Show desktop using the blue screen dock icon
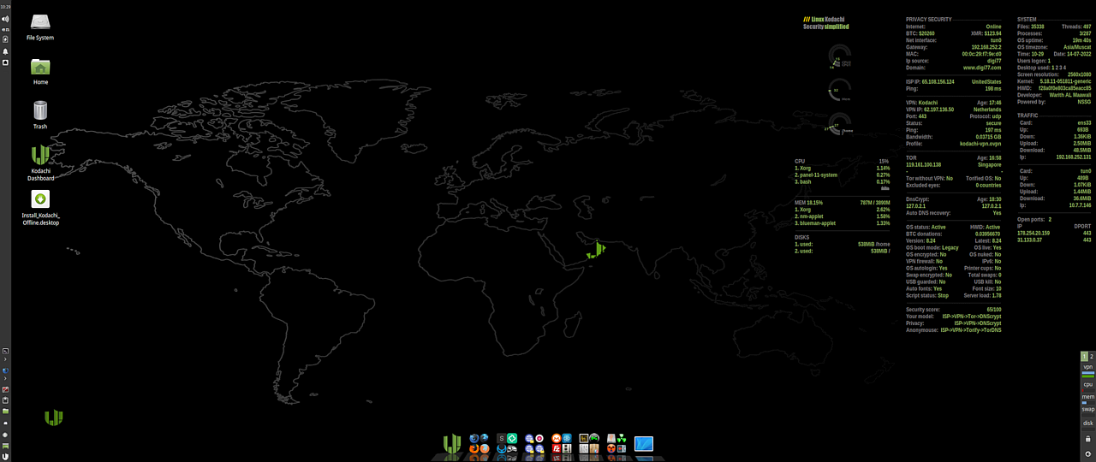Viewport: 1096px width, 462px height. tap(644, 444)
